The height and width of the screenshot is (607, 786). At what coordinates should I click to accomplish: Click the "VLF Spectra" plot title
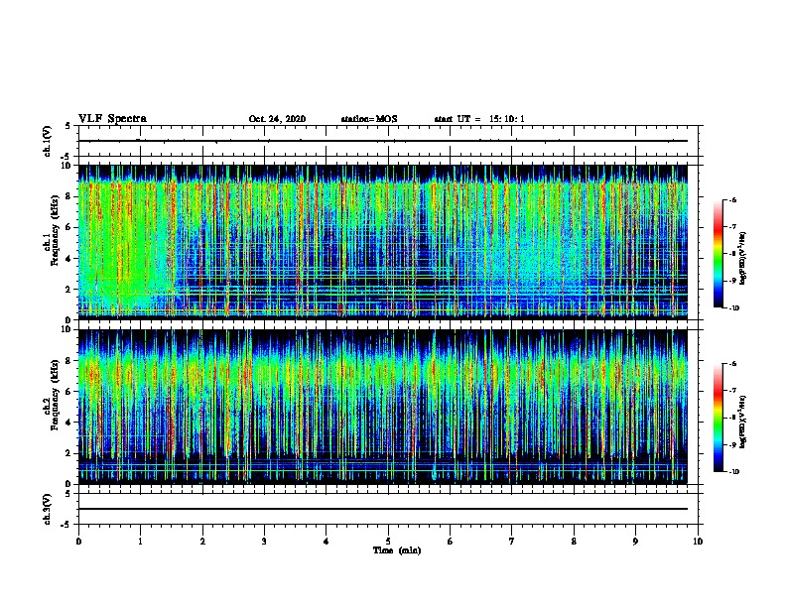tap(112, 119)
